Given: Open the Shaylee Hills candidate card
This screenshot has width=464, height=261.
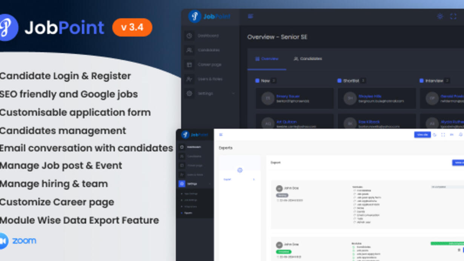Looking at the screenshot, I should tap(377, 98).
